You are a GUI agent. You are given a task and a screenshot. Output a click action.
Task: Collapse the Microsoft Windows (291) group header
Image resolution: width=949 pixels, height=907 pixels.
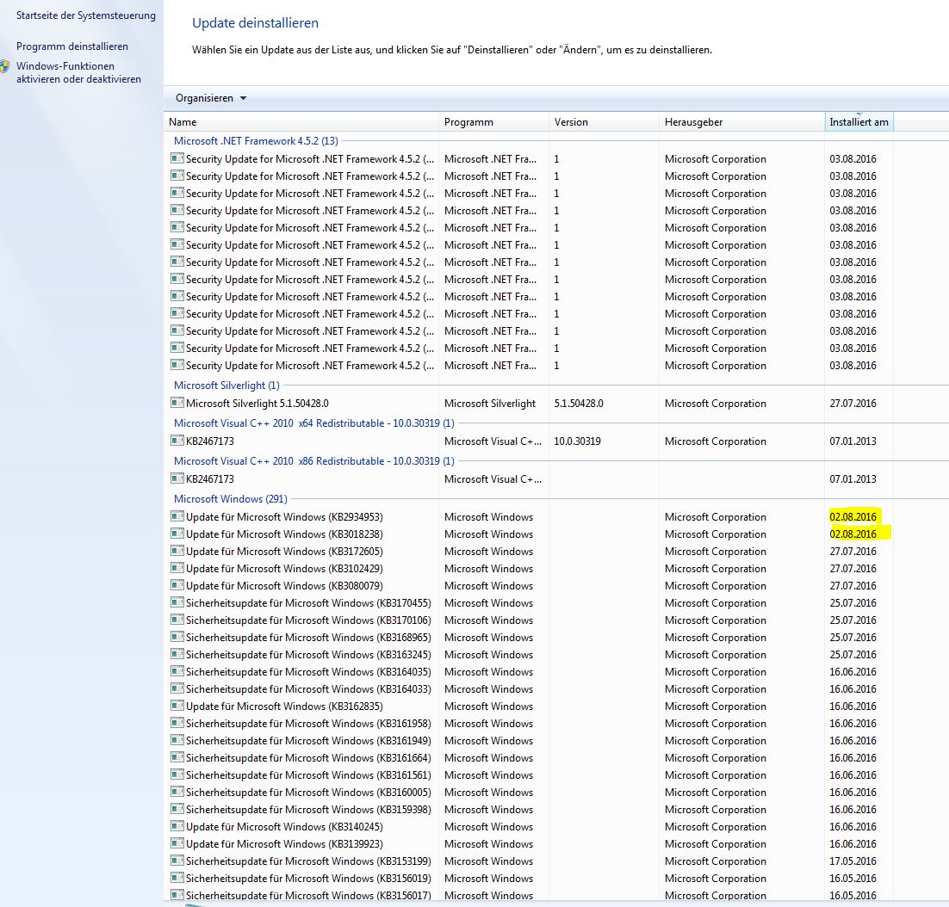pyautogui.click(x=230, y=499)
